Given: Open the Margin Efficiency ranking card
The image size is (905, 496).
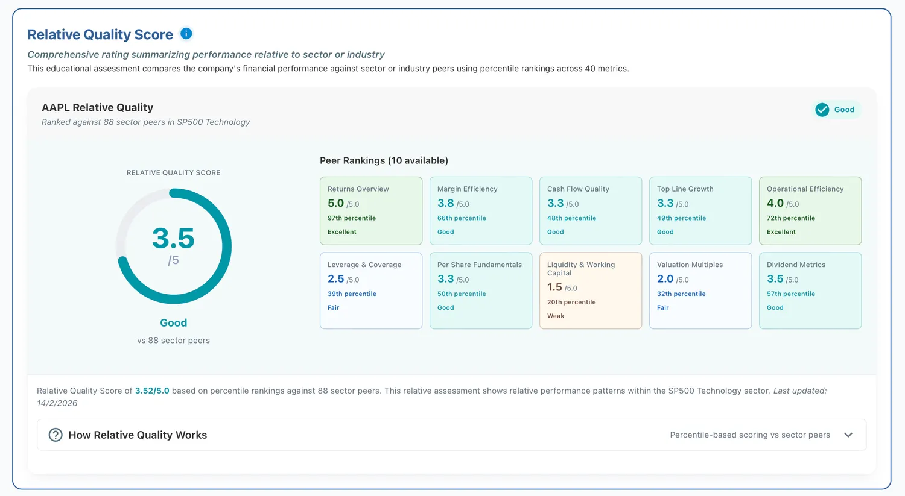Looking at the screenshot, I should (x=481, y=211).
